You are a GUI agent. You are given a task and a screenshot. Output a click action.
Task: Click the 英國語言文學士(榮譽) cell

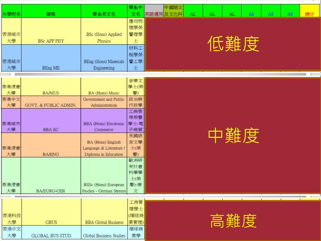click(x=135, y=145)
